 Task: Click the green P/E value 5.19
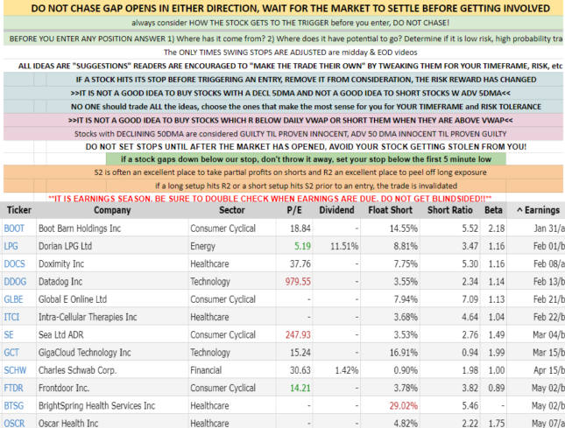pyautogui.click(x=302, y=246)
